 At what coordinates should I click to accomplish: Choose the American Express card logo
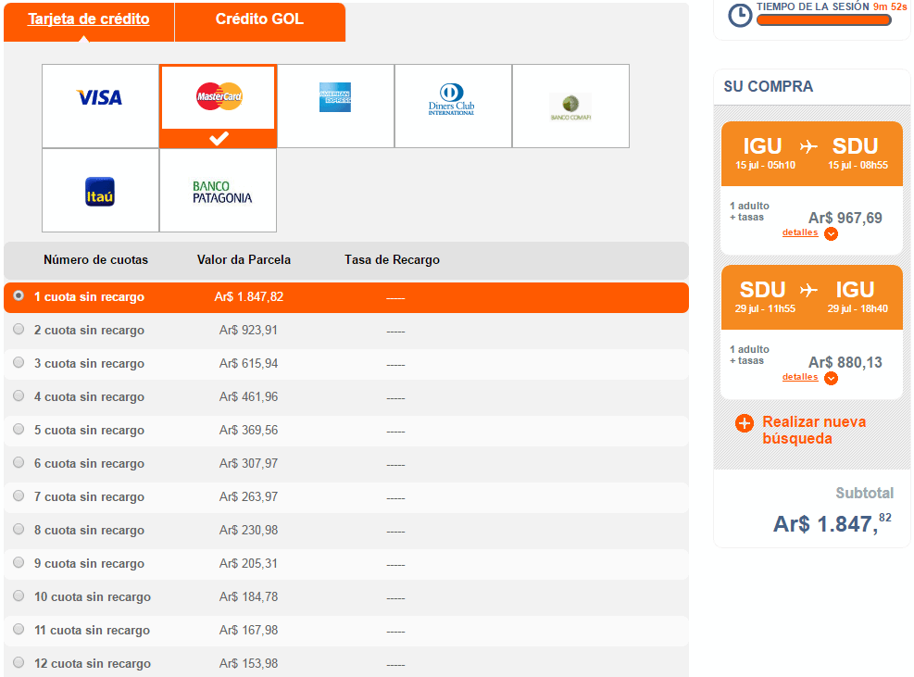335,97
